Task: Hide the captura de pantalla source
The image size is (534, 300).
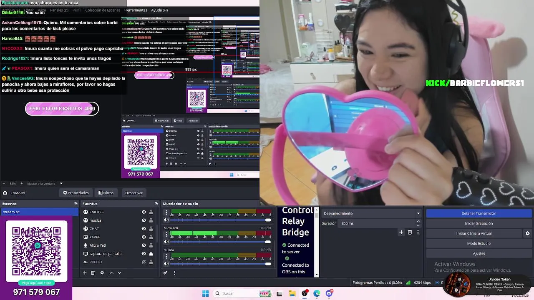Action: 144,254
